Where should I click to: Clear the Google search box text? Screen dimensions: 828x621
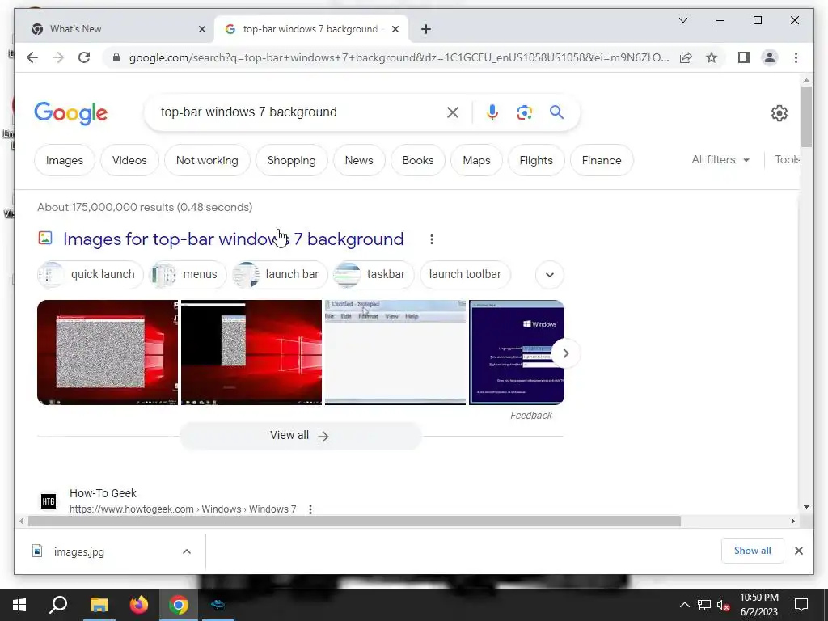tap(453, 112)
